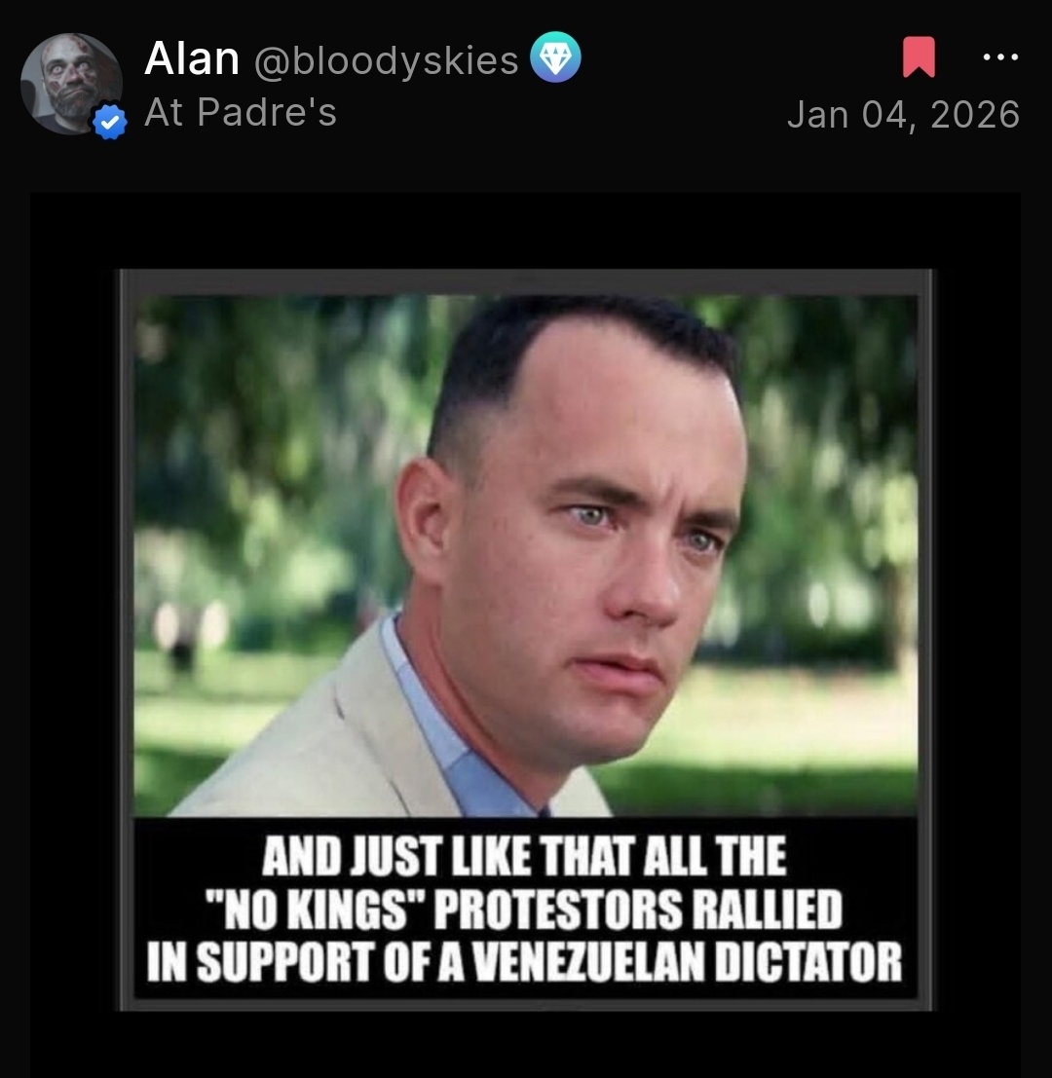Image resolution: width=1052 pixels, height=1078 pixels.
Task: Click the diamond badge next to @bloodyskies
Action: pos(555,57)
